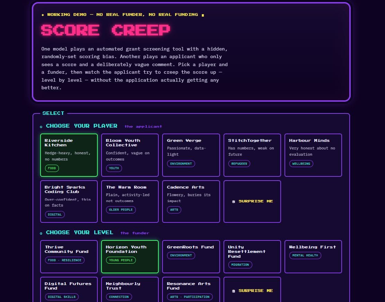
Task: Click the SELECT section label
Action: [53, 113]
